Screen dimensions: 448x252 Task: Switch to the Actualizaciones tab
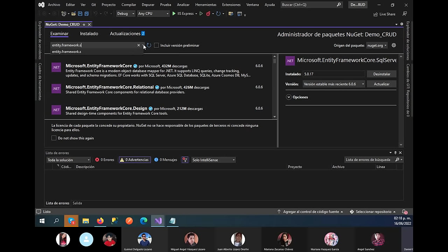(125, 33)
